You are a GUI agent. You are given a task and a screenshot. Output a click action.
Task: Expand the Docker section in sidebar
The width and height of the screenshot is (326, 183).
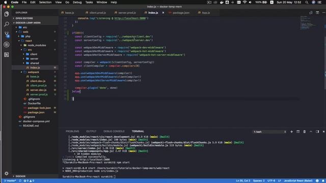pyautogui.click(x=20, y=176)
